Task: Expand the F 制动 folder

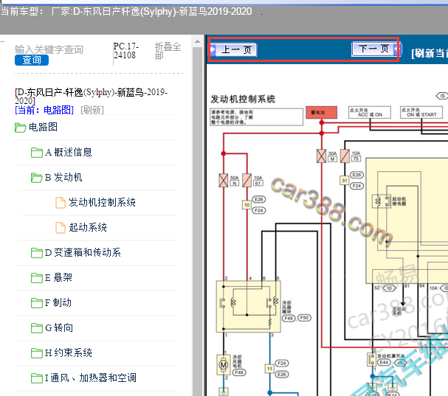Action: pos(58,303)
